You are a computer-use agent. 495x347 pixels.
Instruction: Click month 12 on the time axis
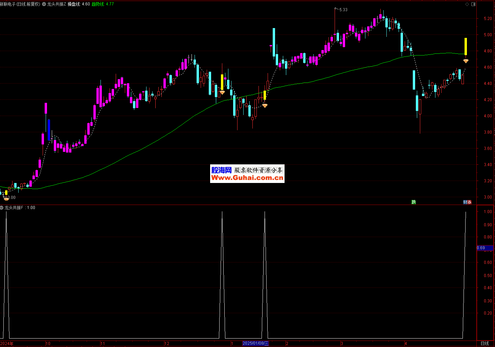[x=167, y=343]
